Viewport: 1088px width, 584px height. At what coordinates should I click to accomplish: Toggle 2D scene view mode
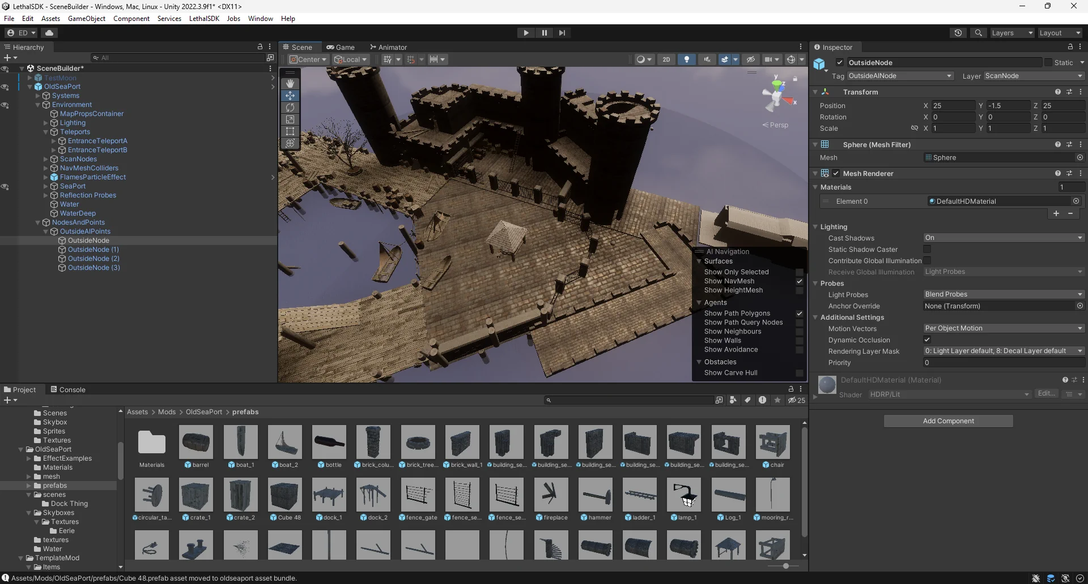tap(666, 59)
